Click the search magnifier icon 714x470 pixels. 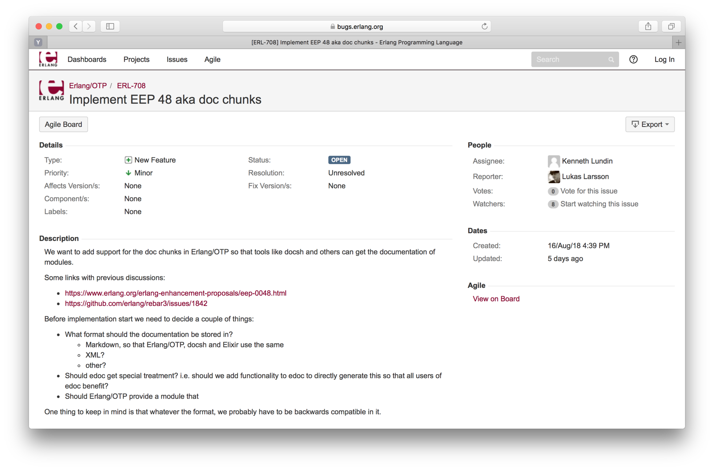click(x=611, y=60)
